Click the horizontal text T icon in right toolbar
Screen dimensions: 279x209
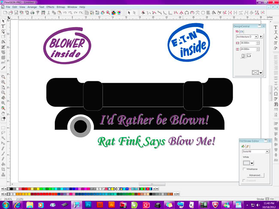(x=276, y=27)
